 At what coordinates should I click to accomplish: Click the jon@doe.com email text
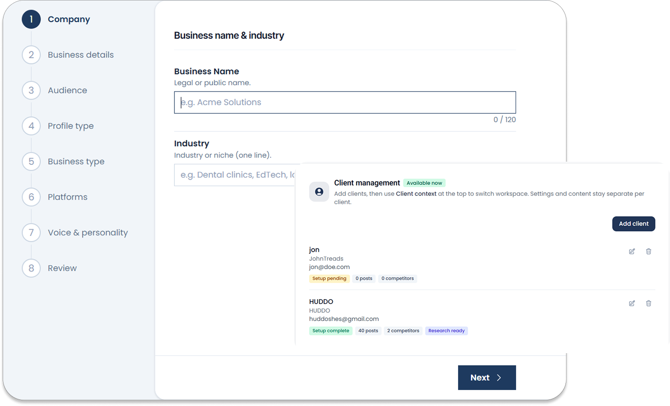(329, 267)
